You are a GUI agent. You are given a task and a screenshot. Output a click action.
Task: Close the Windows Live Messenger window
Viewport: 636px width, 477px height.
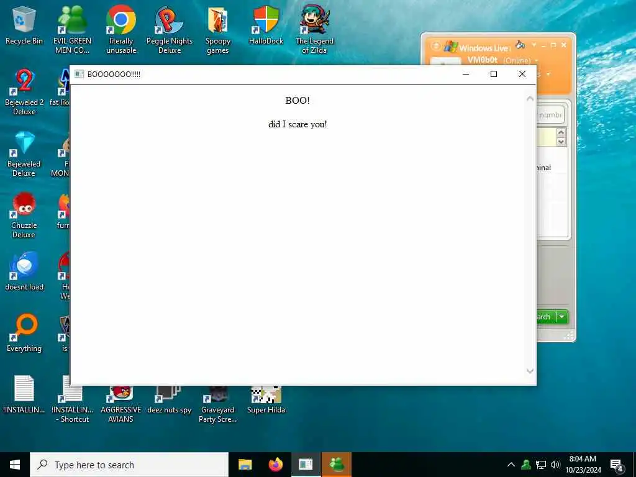pyautogui.click(x=563, y=45)
